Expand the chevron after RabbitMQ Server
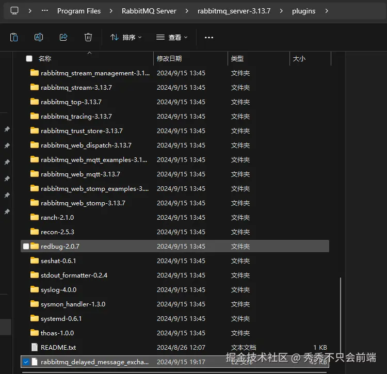Screen dimensions: 387x374 (x=187, y=11)
